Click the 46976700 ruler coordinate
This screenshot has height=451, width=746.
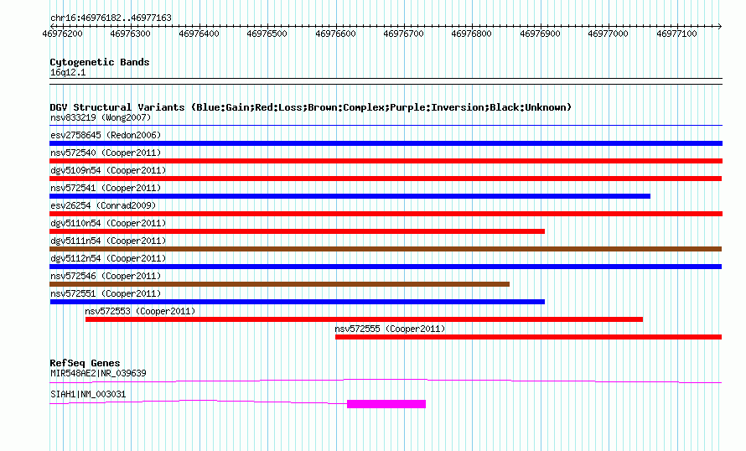(403, 34)
